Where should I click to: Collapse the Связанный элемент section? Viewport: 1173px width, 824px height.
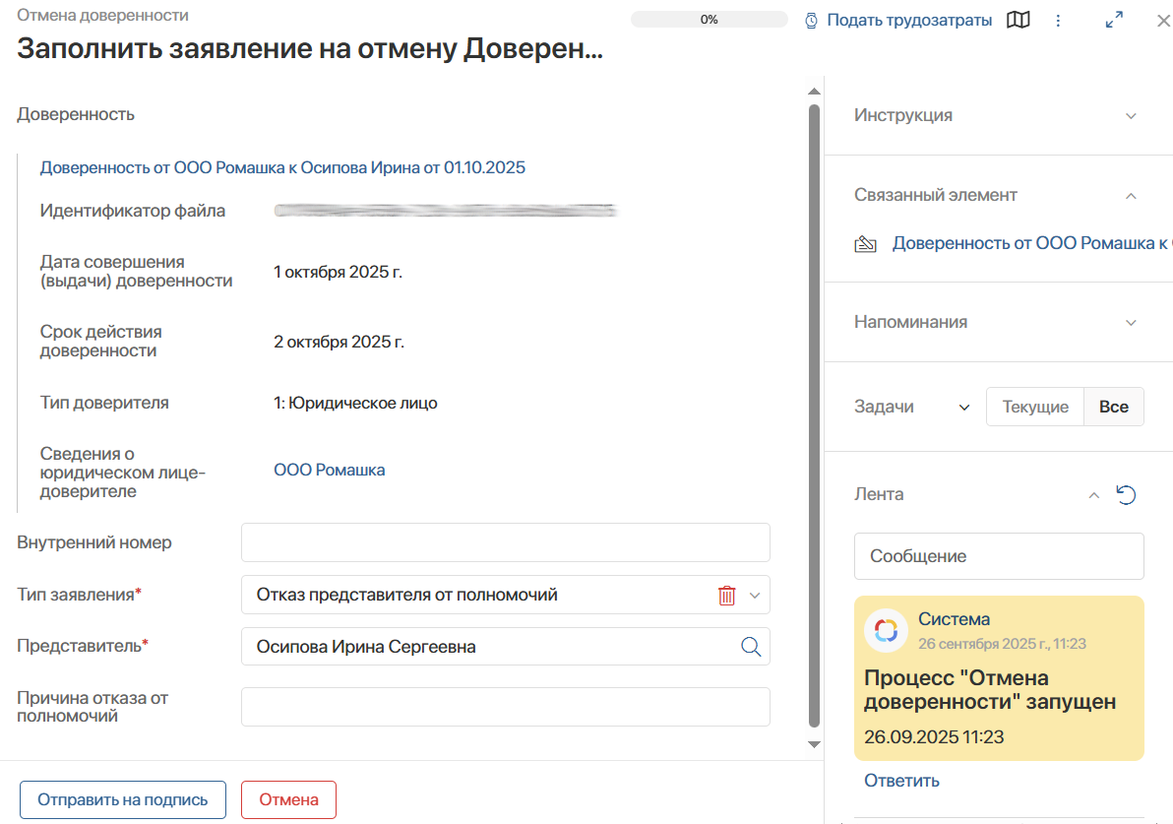click(x=1131, y=195)
